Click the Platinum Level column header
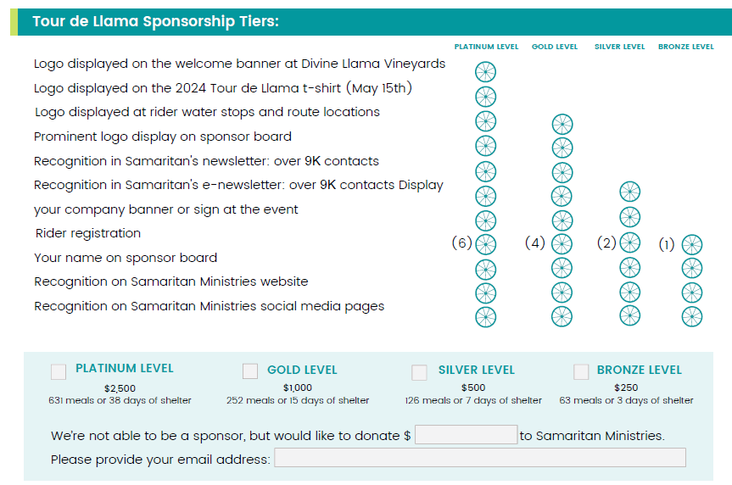Screen dimensions: 732x485 (485, 47)
